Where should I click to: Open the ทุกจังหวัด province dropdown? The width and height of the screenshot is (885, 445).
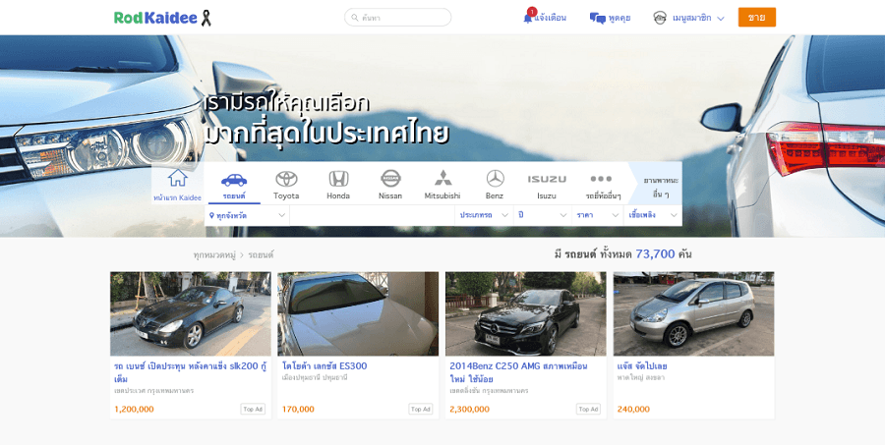(x=247, y=215)
